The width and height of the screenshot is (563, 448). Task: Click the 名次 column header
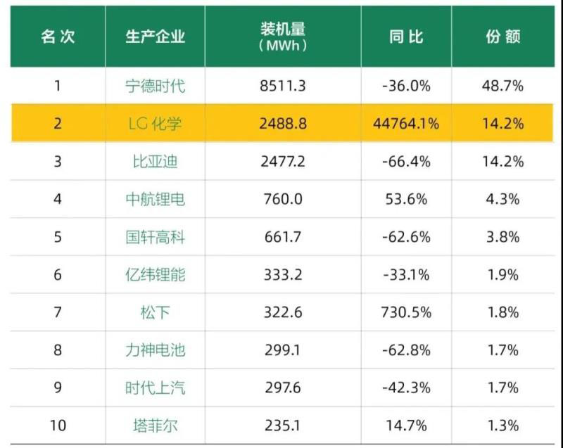click(x=58, y=37)
